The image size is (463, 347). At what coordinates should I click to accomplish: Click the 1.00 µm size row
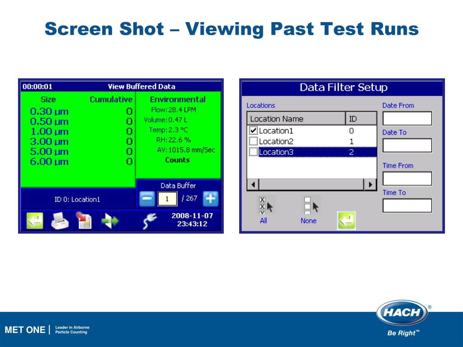pos(81,131)
